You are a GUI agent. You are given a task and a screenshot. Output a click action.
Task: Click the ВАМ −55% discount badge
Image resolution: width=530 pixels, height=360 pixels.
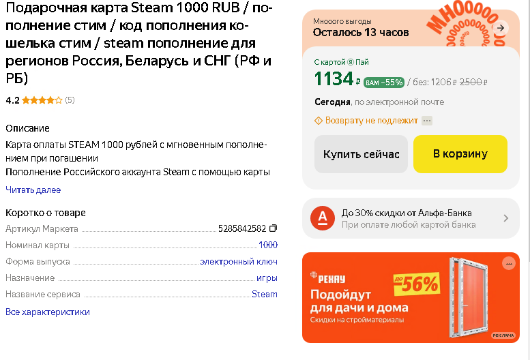(384, 82)
